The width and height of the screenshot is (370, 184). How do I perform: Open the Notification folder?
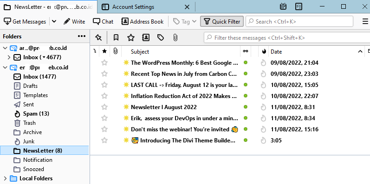(x=38, y=160)
